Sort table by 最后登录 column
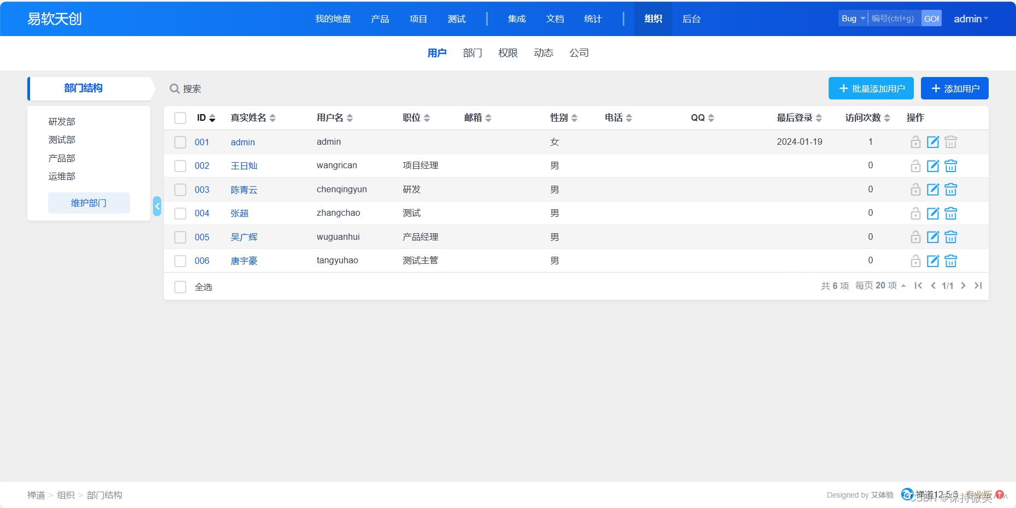 click(x=799, y=118)
